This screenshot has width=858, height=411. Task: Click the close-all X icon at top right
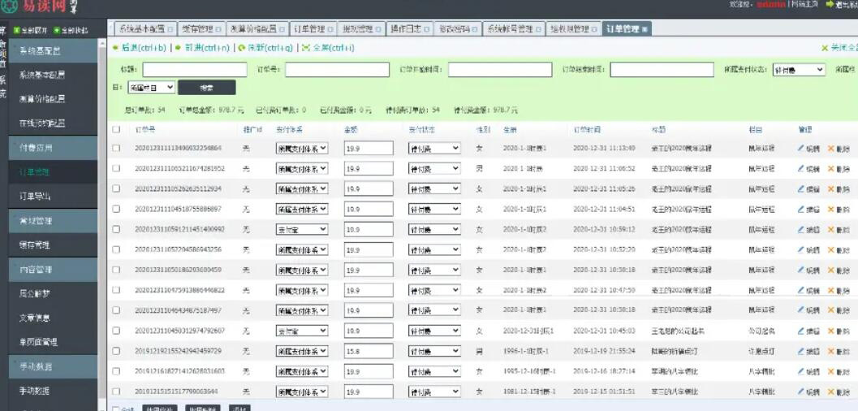pos(825,49)
